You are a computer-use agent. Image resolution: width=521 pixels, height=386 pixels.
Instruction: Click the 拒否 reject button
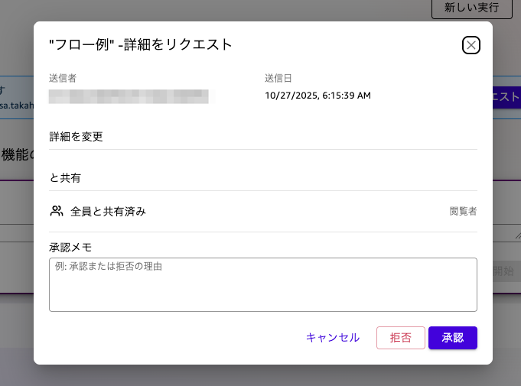[x=400, y=338]
